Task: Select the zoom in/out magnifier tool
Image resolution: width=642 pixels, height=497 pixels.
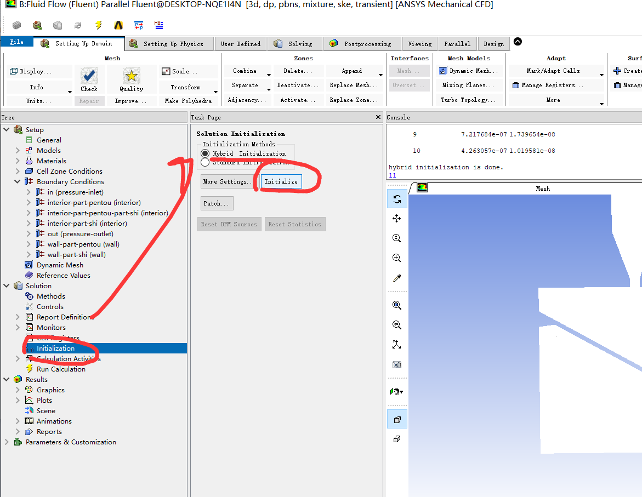Action: [397, 238]
